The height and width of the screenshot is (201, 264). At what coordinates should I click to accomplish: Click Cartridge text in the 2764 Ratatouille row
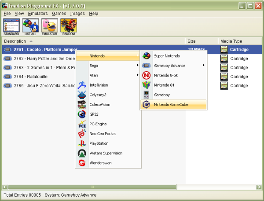pyautogui.click(x=239, y=77)
